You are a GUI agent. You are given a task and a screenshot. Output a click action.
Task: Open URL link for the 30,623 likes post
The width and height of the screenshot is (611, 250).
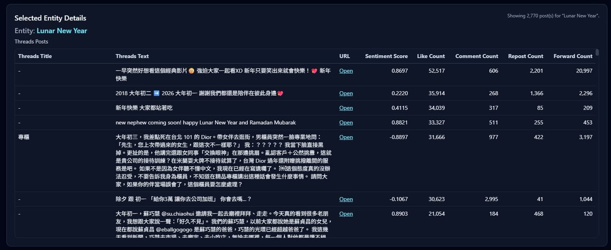pos(346,199)
